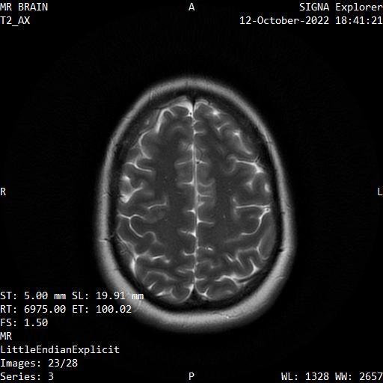Click the 'MR BRAIN' study label
The height and width of the screenshot is (383, 383).
pos(24,7)
